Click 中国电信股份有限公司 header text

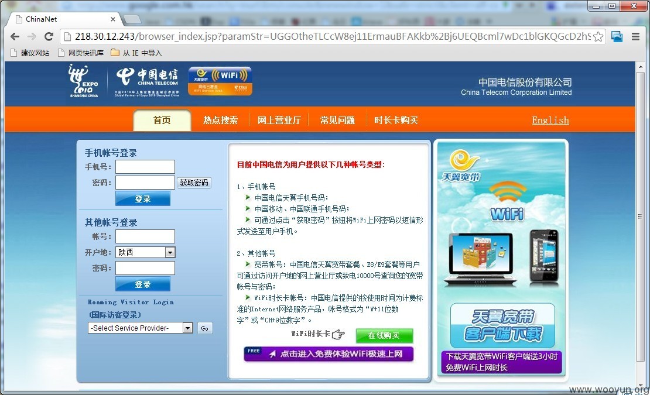tap(525, 82)
